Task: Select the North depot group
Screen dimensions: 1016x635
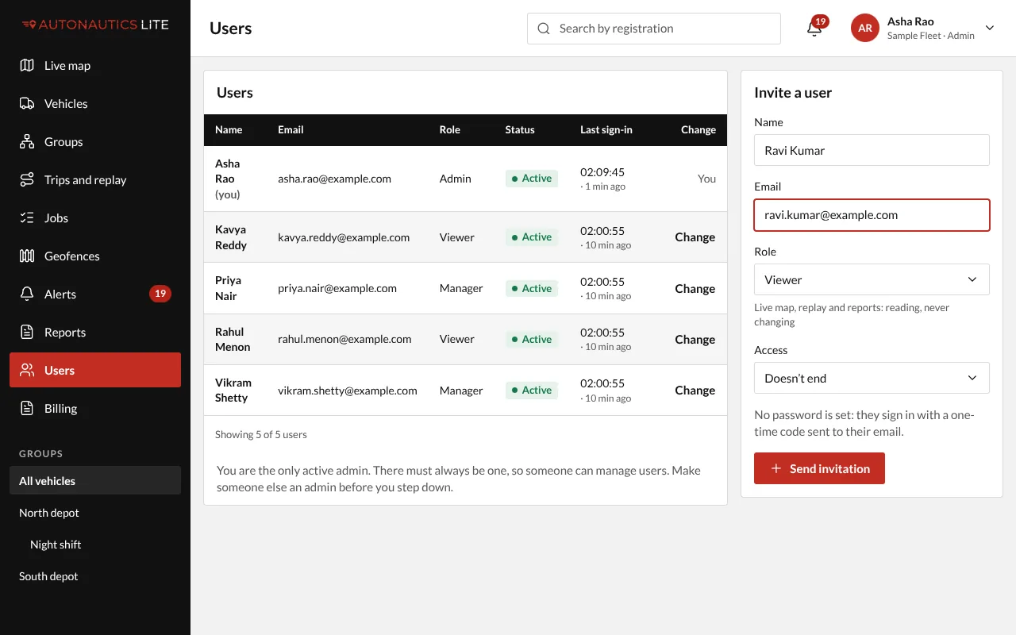Action: pos(95,513)
